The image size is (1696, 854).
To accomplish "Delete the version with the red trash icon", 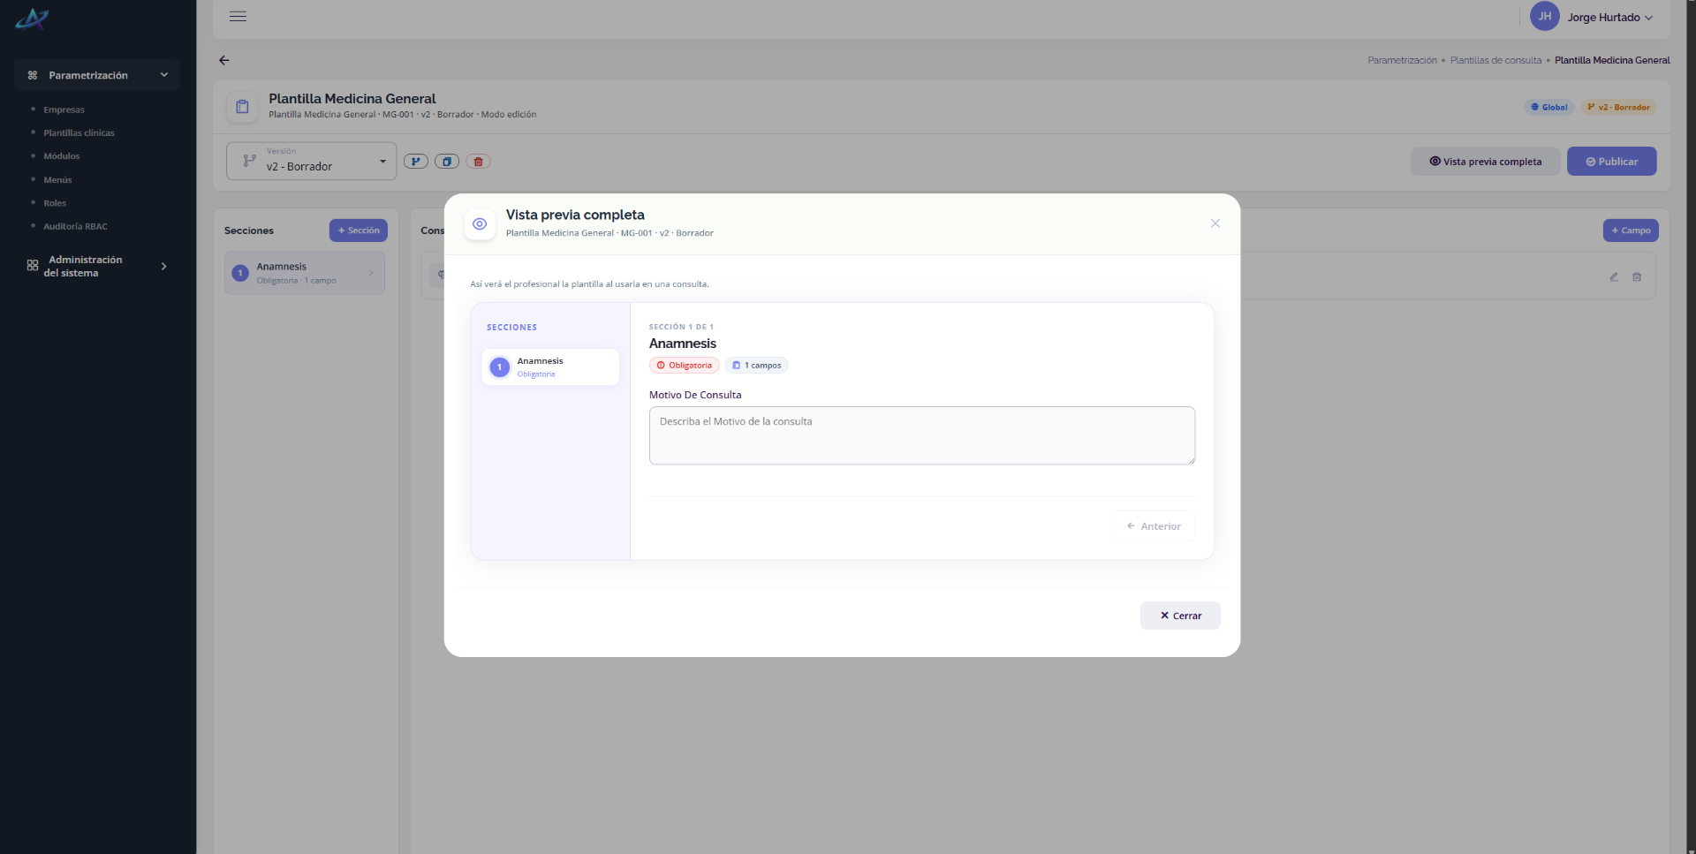I will click(478, 162).
